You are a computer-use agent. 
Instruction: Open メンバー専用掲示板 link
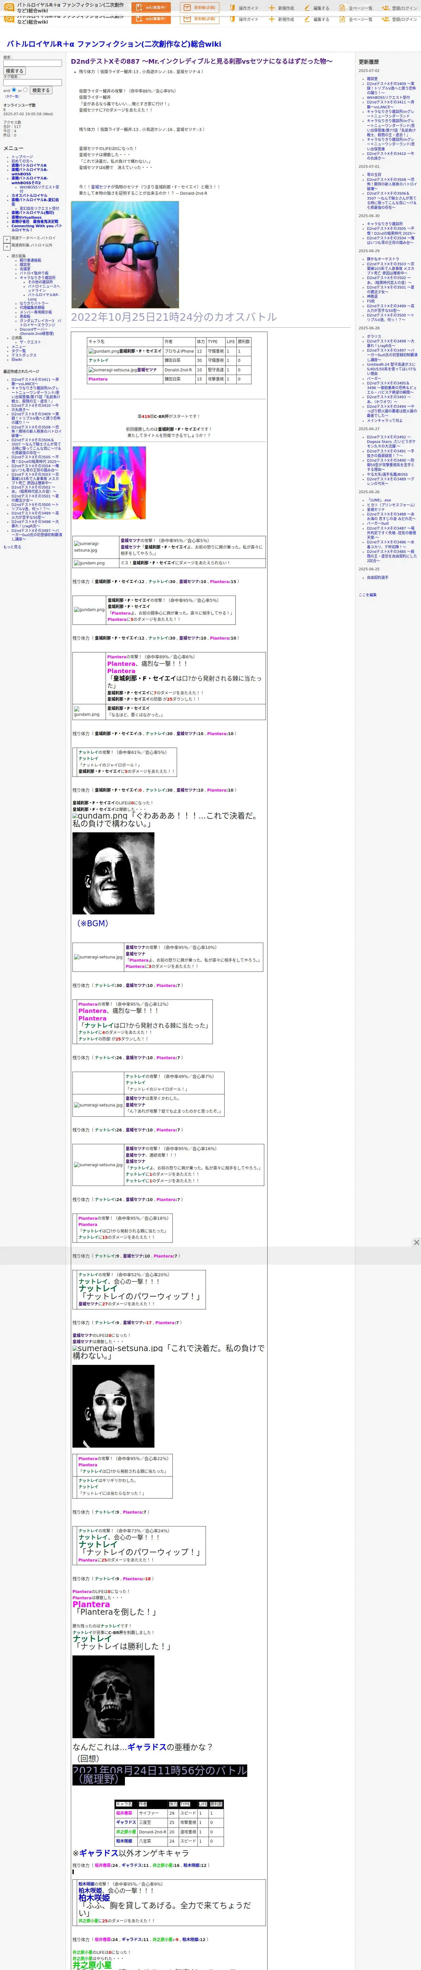click(x=36, y=312)
